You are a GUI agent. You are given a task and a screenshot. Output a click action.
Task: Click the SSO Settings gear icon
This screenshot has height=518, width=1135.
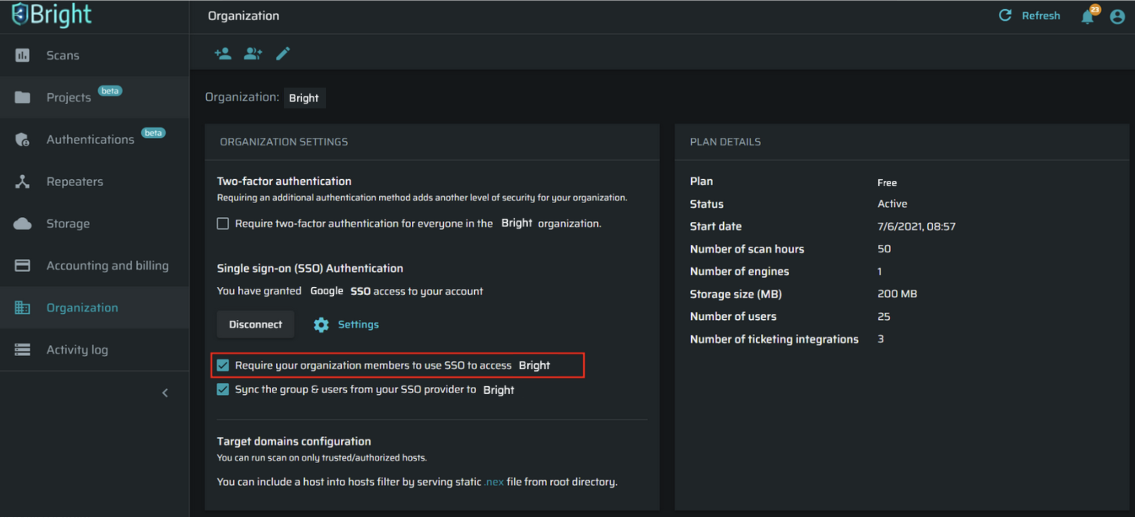321,325
